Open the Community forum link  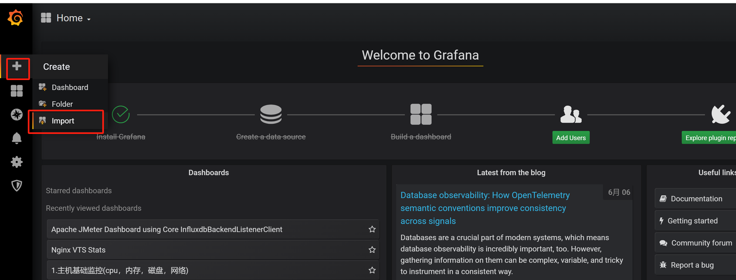tap(696, 243)
